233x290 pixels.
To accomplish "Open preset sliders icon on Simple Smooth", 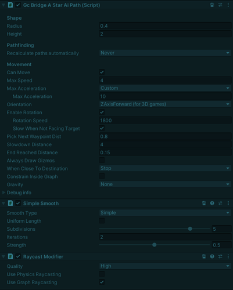I will pos(220,203).
